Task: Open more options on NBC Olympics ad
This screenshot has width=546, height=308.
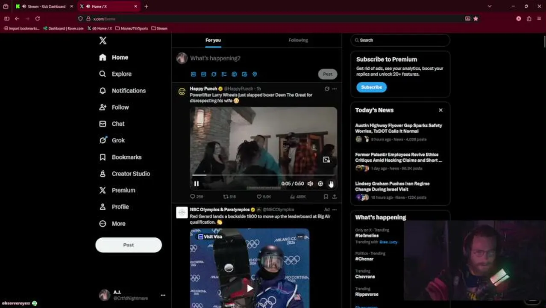Action: [335, 210]
